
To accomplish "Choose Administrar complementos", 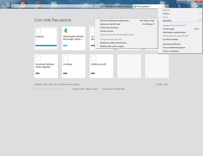I will pyautogui.click(x=180, y=32).
